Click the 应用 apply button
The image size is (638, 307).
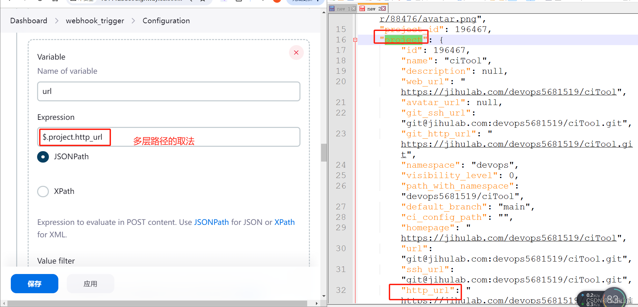pyautogui.click(x=90, y=284)
